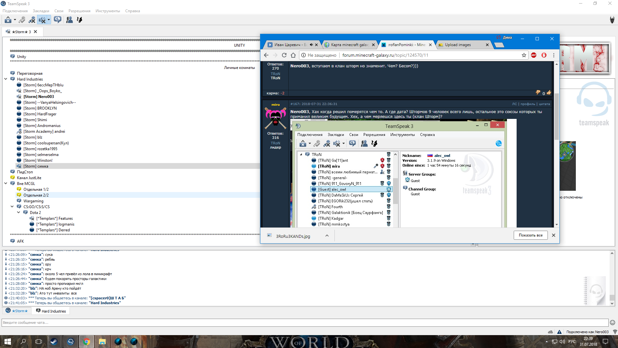The image size is (618, 348).
Task: Switch to the Карта minecraft galaxy Chrome tab
Action: click(350, 45)
